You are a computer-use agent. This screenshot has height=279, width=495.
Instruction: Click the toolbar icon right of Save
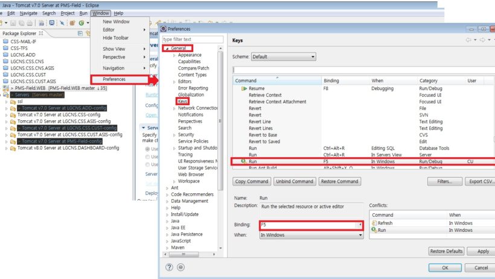(22, 23)
